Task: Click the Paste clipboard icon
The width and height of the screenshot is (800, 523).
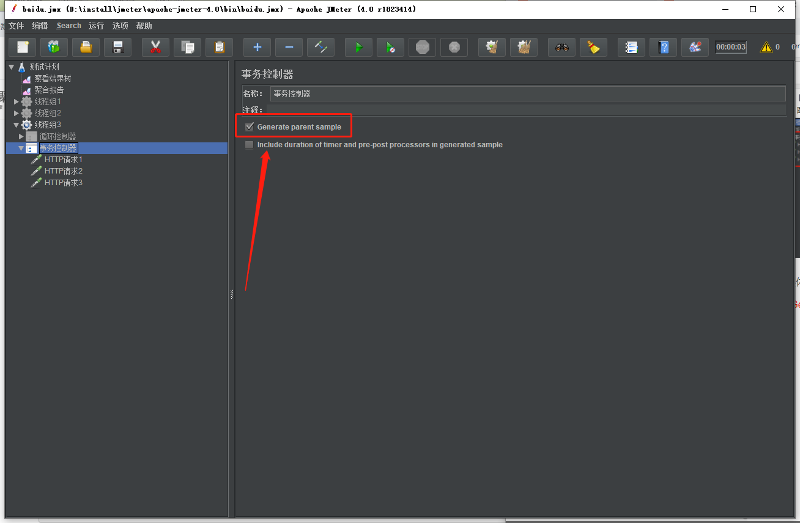Action: tap(220, 47)
